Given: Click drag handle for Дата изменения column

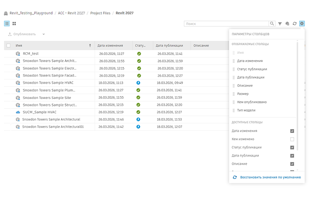Looking at the screenshot, I should [x=234, y=61].
